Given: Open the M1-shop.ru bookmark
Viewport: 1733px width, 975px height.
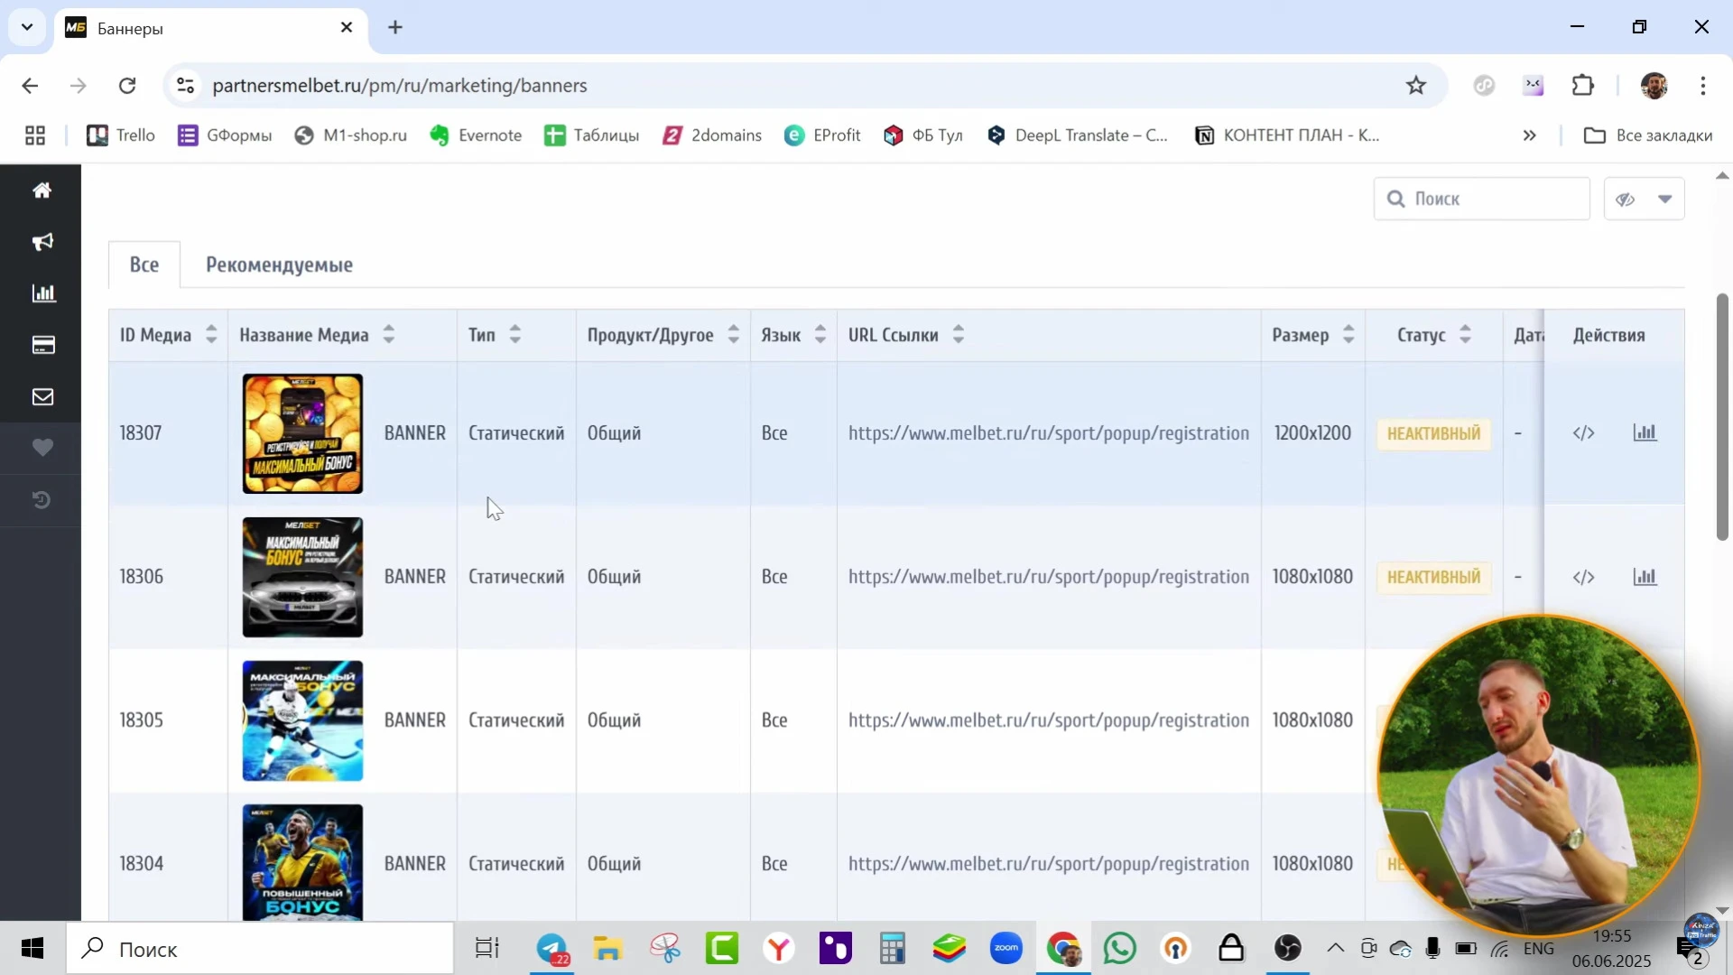Looking at the screenshot, I should [351, 135].
